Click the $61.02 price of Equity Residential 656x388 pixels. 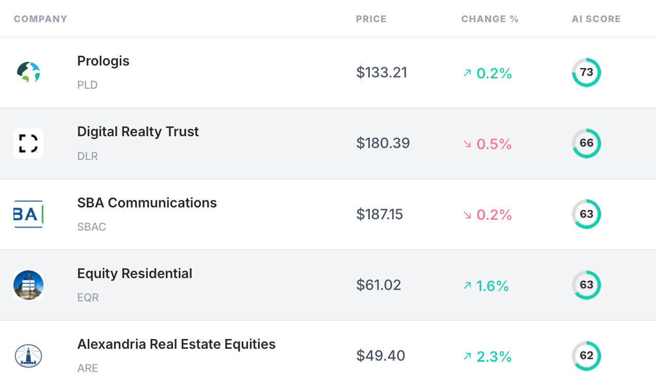click(379, 285)
